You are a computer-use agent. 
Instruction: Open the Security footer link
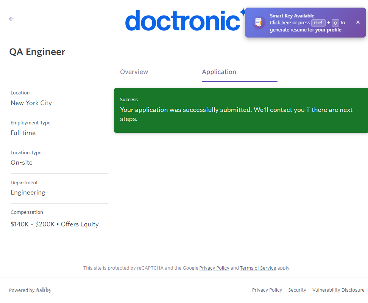(297, 290)
